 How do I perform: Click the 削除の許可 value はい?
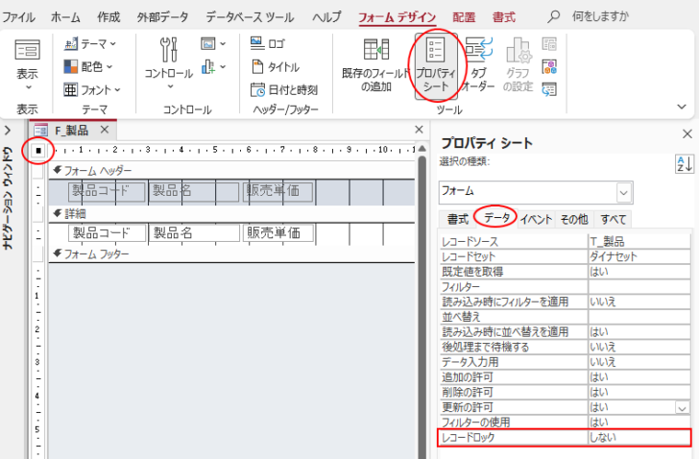pyautogui.click(x=639, y=393)
